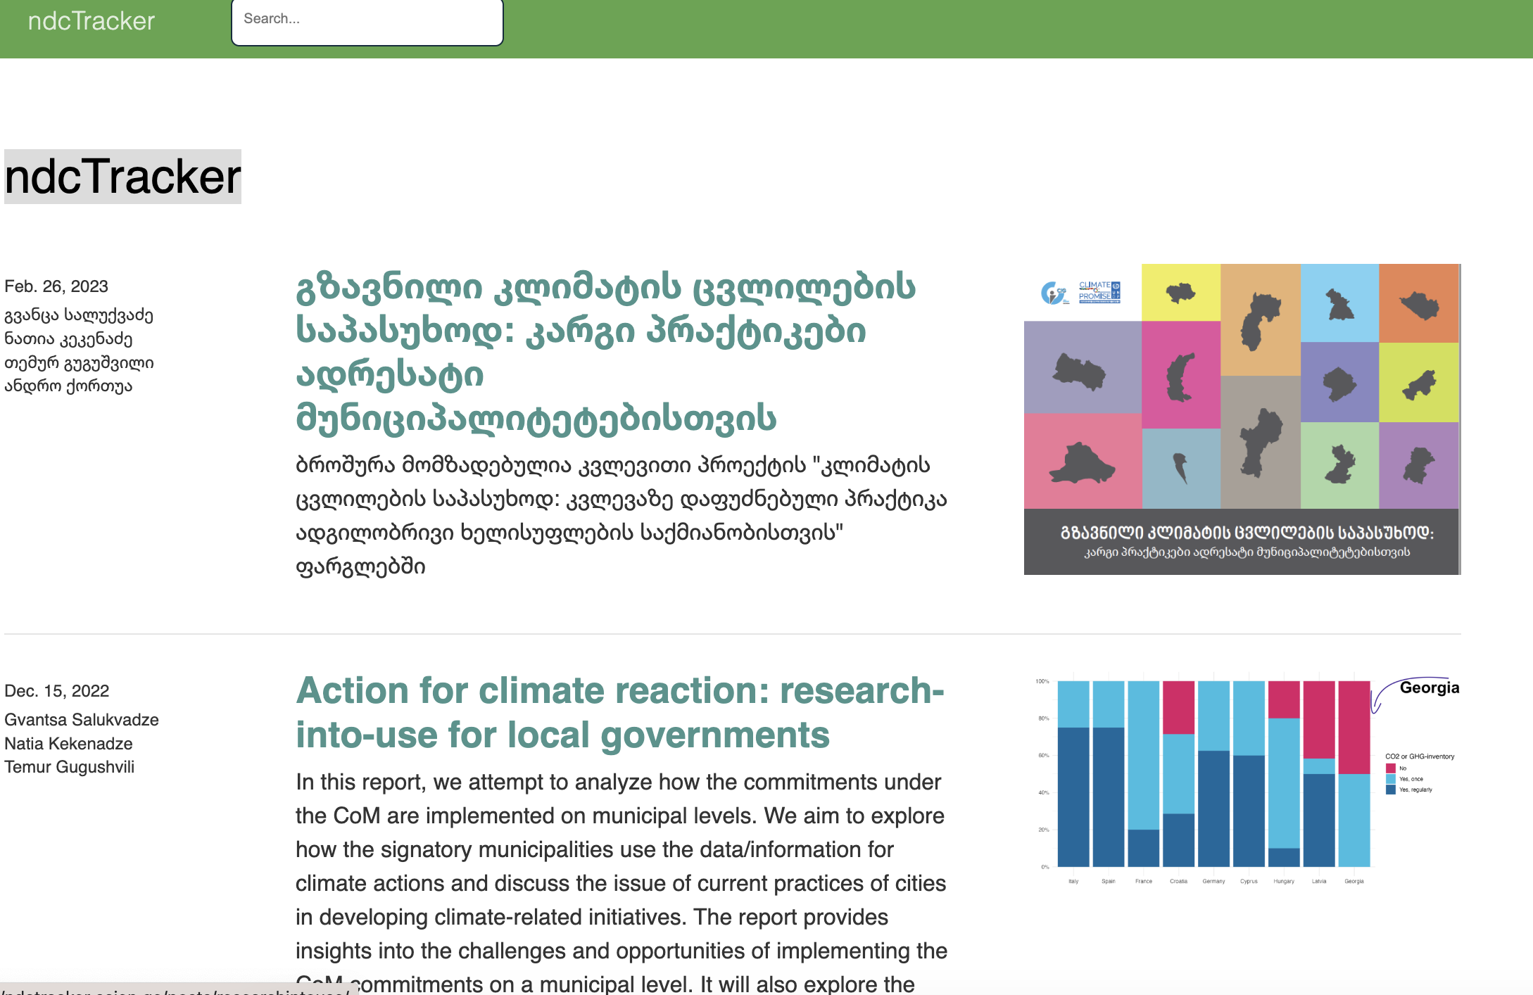This screenshot has height=995, width=1533.
Task: Click the 'Yes, regularly' dark blue legend swatch
Action: point(1391,790)
